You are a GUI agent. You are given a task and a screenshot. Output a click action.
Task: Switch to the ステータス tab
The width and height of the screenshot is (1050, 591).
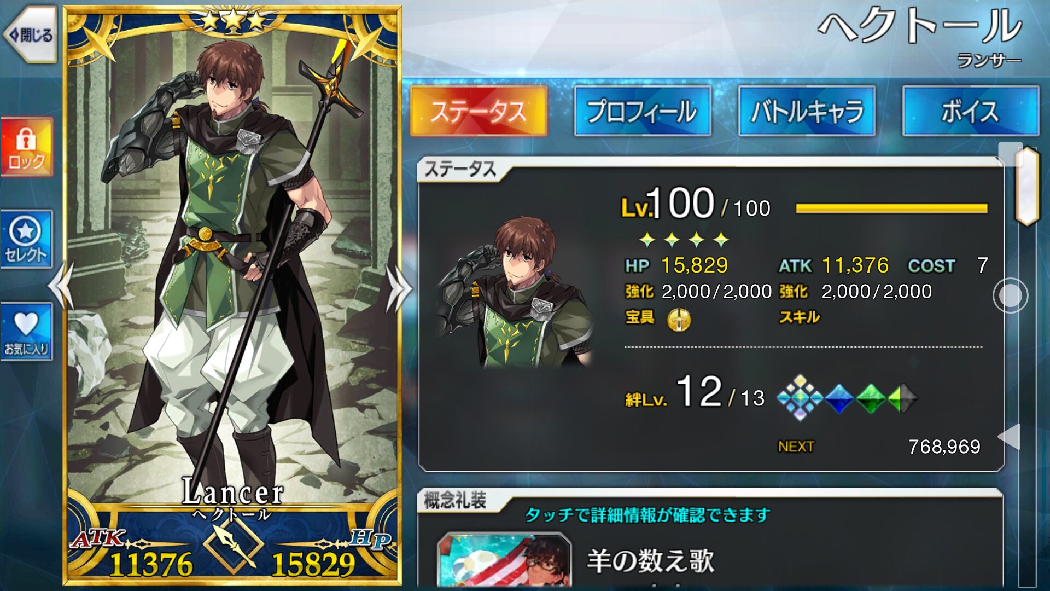pos(479,111)
